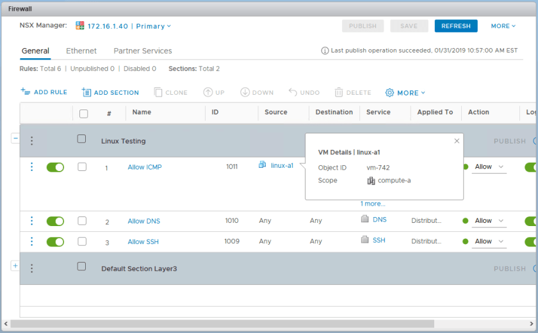The width and height of the screenshot is (538, 333).
Task: Expand the Default Section Layer3
Action: 15,266
